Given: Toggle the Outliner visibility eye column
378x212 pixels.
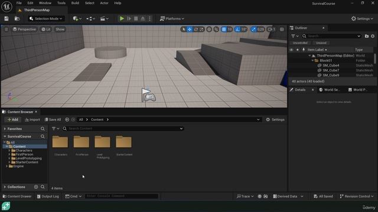Looking at the screenshot, I should (291, 49).
